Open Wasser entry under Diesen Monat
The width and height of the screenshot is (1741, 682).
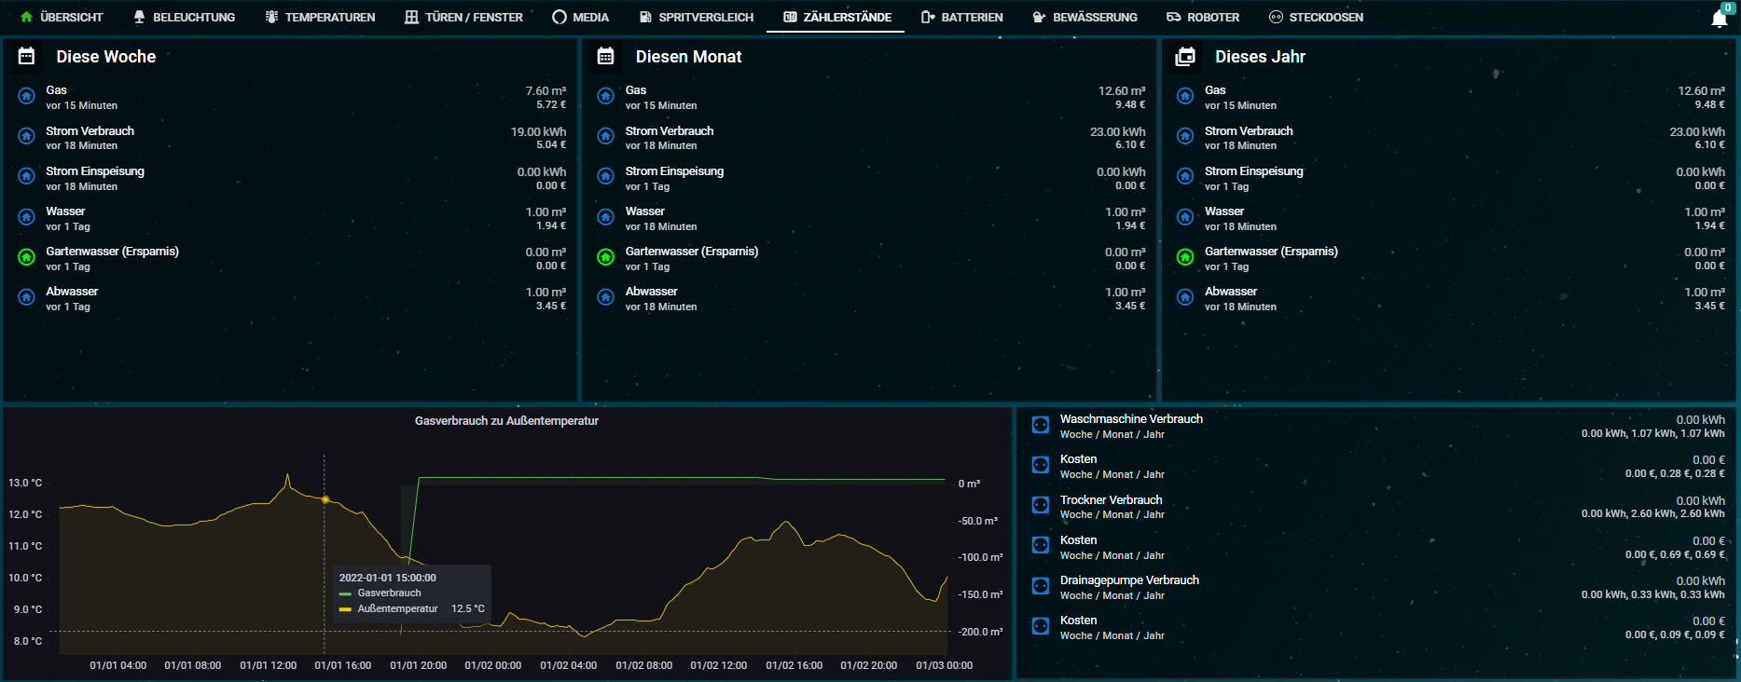pos(870,218)
